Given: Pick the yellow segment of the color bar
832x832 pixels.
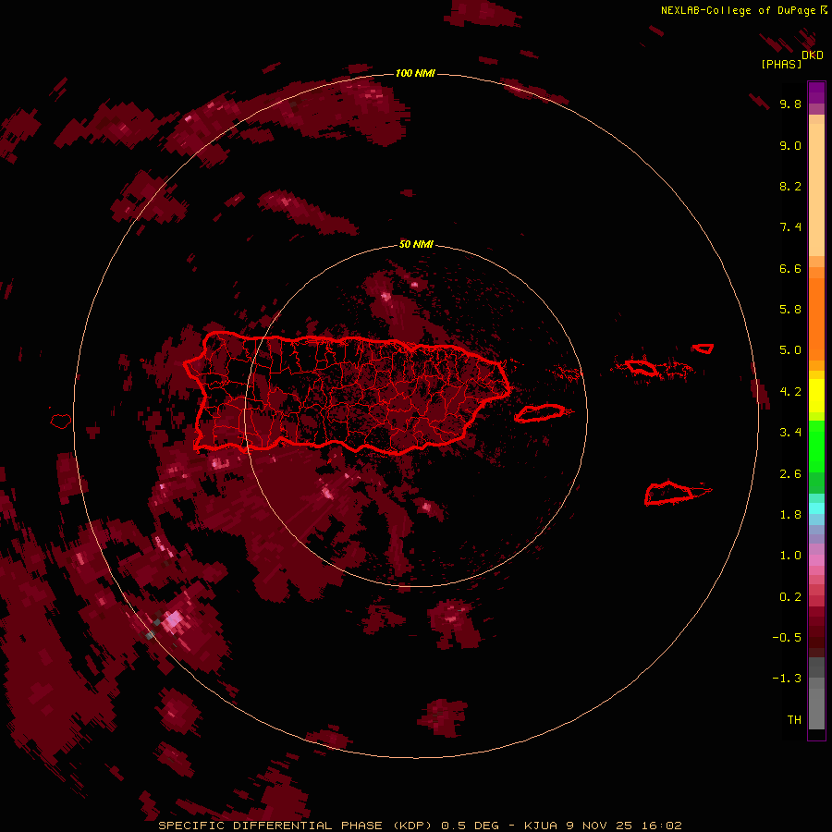Looking at the screenshot, I should (816, 396).
